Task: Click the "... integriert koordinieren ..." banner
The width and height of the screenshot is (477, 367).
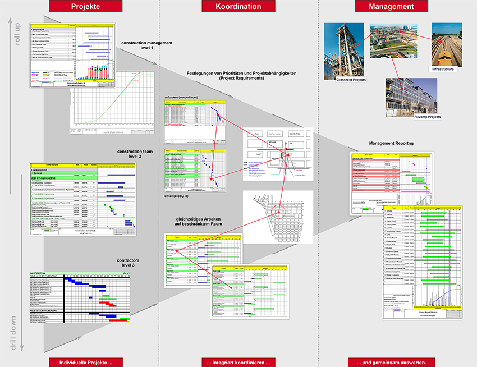Action: pyautogui.click(x=238, y=362)
